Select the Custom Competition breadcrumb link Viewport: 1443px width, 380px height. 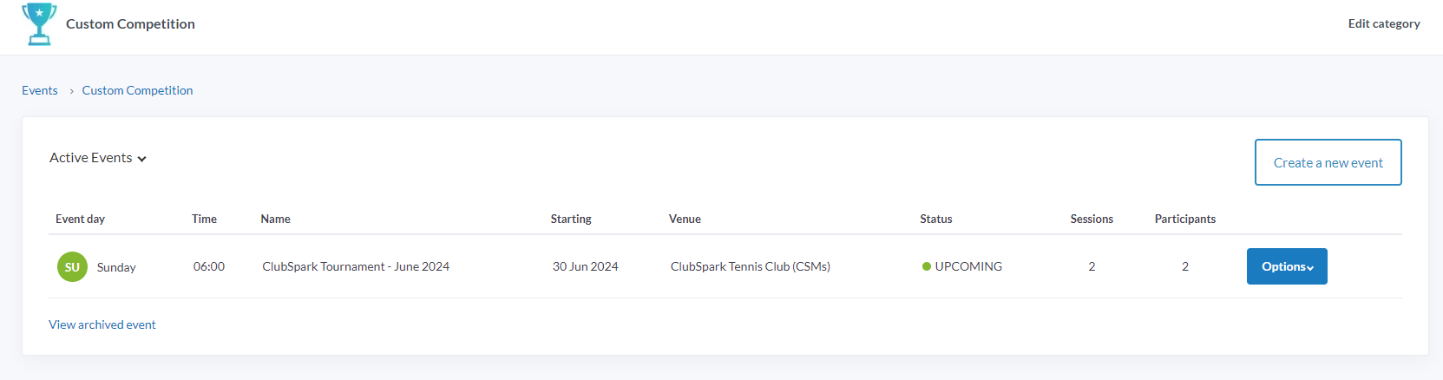point(137,90)
